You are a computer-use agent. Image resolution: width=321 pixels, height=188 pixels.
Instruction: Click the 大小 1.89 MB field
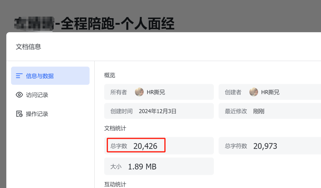pyautogui.click(x=159, y=166)
